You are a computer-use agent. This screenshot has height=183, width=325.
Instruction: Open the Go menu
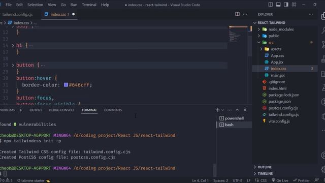coord(63,5)
